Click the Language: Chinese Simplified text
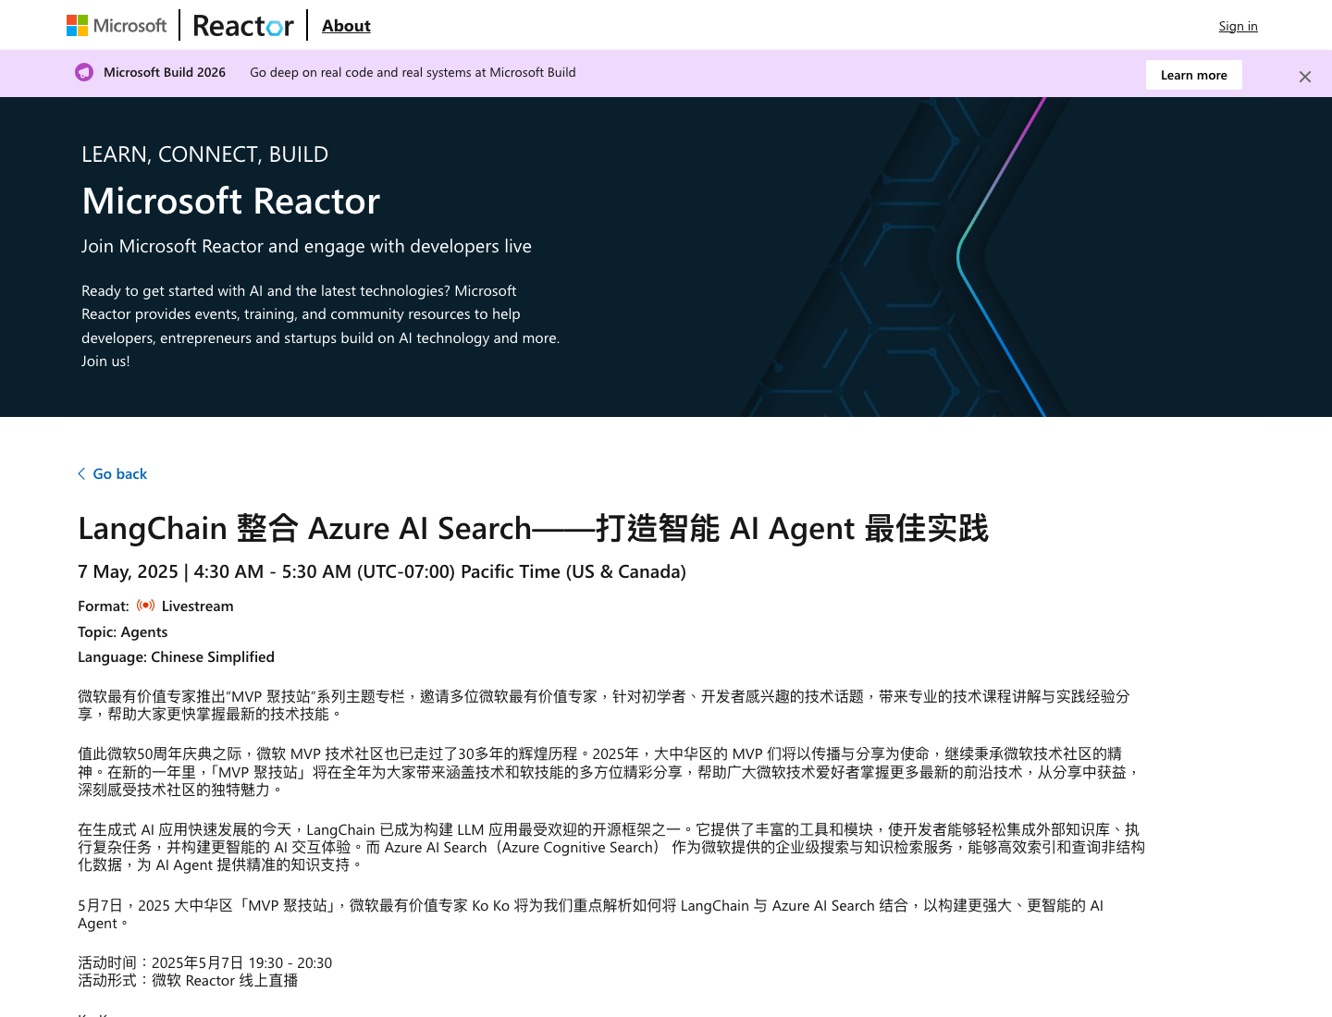The width and height of the screenshot is (1332, 1017). tap(176, 656)
